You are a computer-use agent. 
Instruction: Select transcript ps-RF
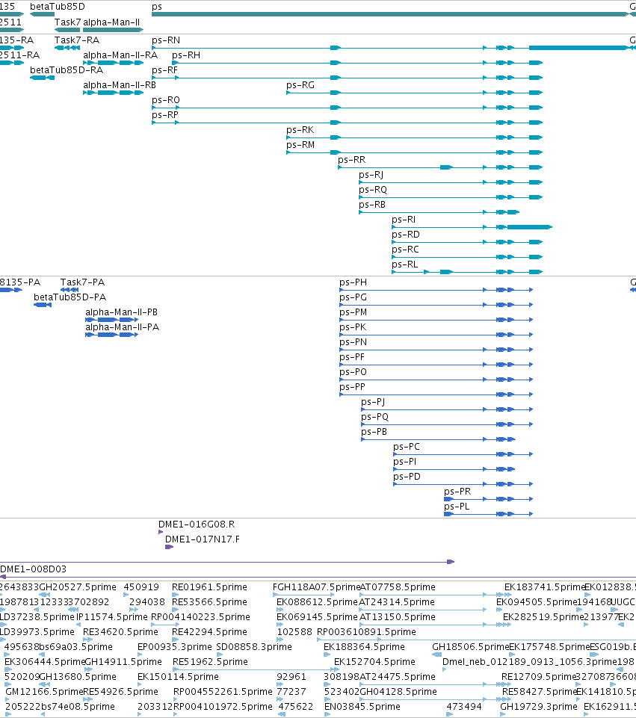pyautogui.click(x=347, y=78)
